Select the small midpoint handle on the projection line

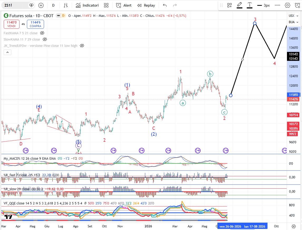[x=242, y=59]
